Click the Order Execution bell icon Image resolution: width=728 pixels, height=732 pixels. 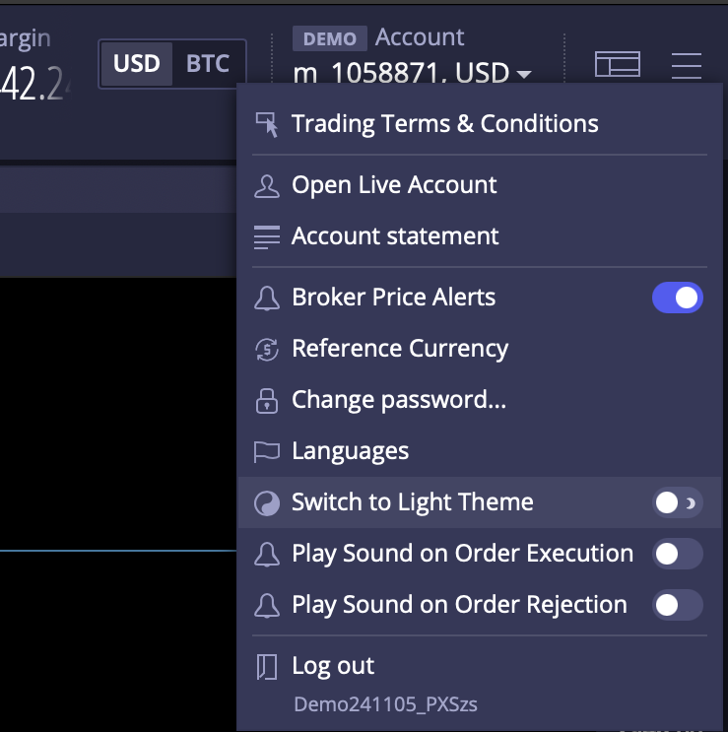(x=267, y=555)
